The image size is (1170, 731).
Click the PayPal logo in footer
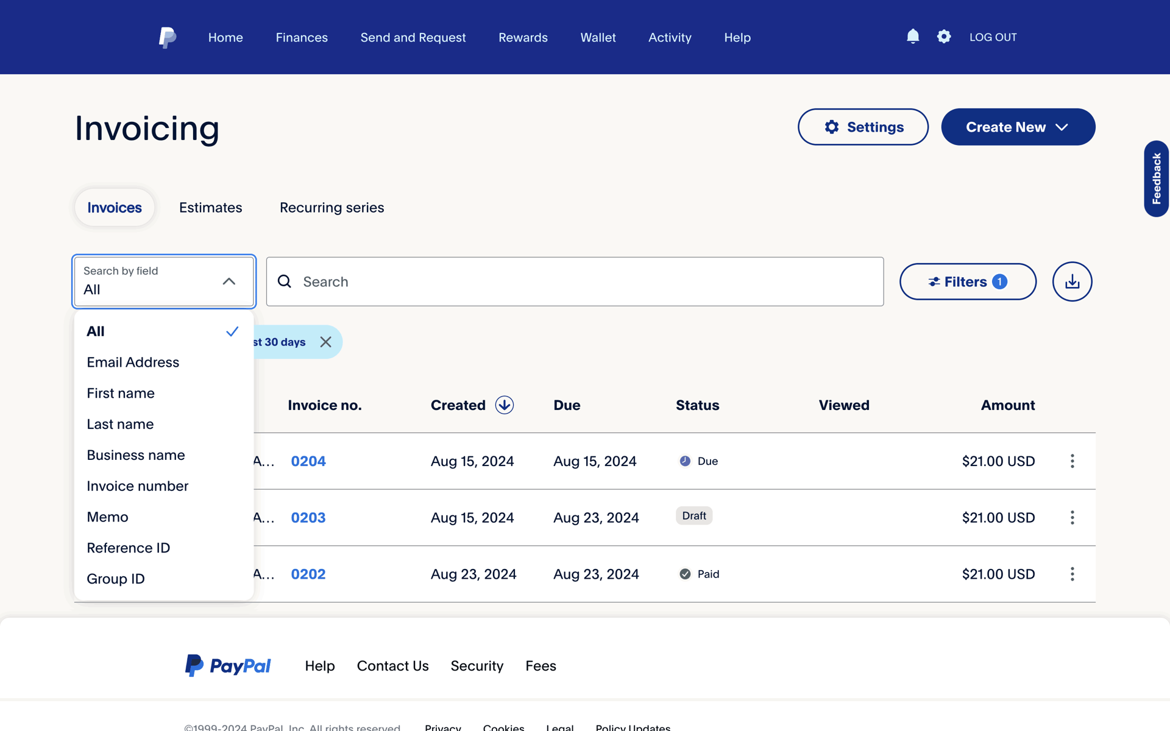click(227, 666)
